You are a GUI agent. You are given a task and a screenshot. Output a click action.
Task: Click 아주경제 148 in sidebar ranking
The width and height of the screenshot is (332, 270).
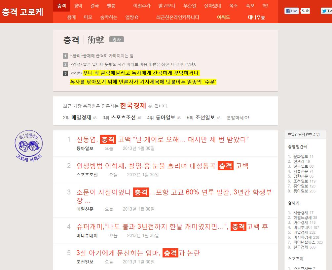click(x=304, y=222)
